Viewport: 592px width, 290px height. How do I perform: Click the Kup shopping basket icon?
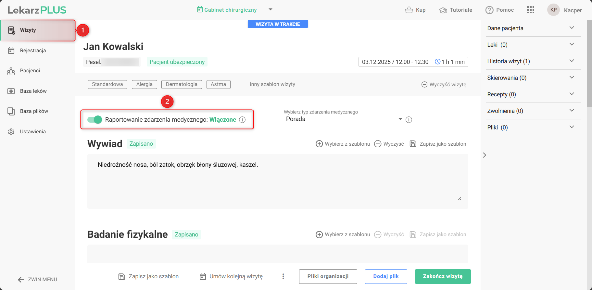(x=409, y=10)
